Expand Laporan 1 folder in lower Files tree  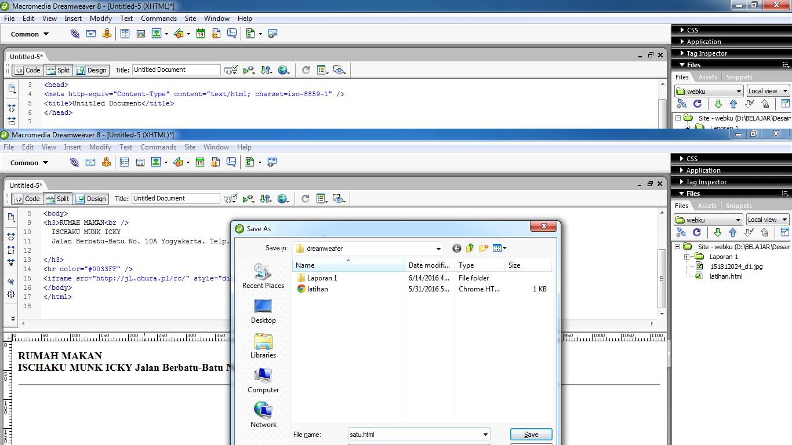click(x=687, y=257)
